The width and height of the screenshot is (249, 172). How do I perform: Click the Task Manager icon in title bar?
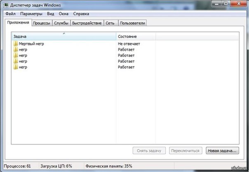click(6, 5)
